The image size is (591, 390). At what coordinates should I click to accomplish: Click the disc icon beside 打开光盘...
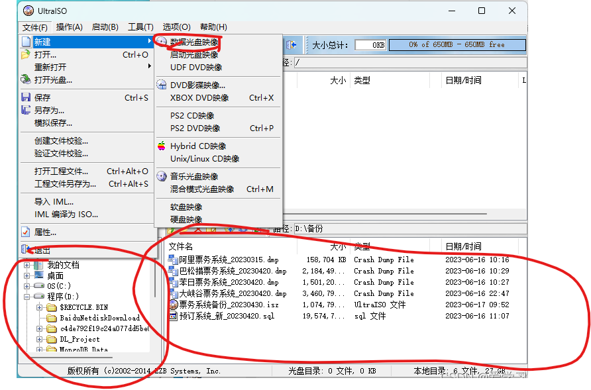[x=26, y=79]
